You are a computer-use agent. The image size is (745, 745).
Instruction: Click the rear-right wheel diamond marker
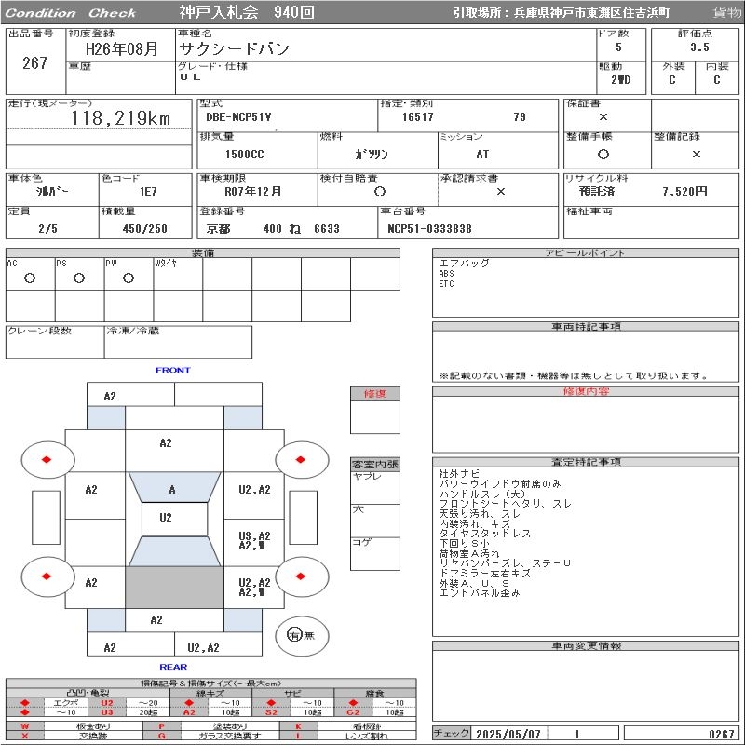(x=301, y=576)
